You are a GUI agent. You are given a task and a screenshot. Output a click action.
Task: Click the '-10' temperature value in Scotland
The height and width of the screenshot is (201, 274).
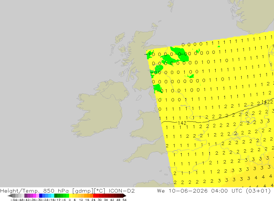(x=150, y=54)
